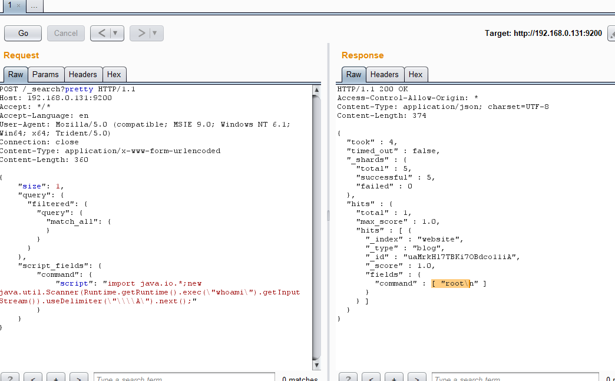Click the 'Access-Control-Allow-Origin: *' response header
Viewport: 615px width, 381px height.
pos(408,98)
